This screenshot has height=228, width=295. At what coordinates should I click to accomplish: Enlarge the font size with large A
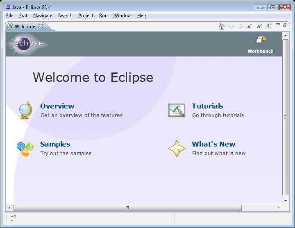point(259,26)
